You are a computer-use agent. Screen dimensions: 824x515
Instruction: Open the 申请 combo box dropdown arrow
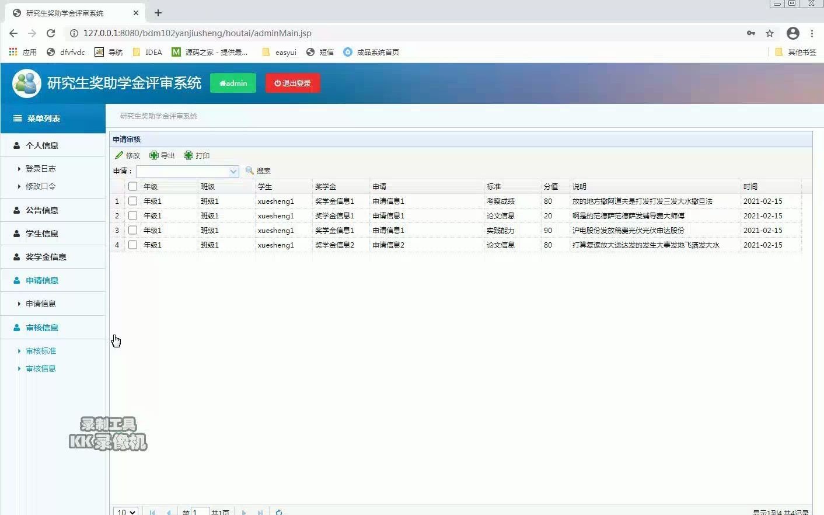click(x=233, y=171)
